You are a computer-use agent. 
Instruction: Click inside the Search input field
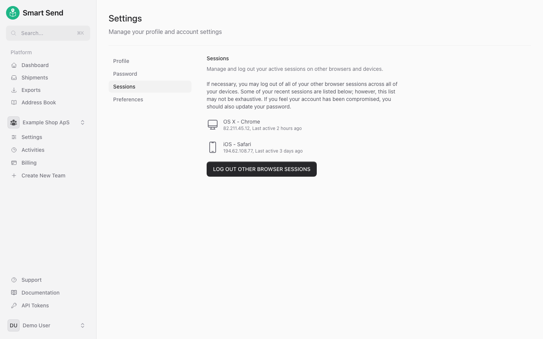pos(48,33)
